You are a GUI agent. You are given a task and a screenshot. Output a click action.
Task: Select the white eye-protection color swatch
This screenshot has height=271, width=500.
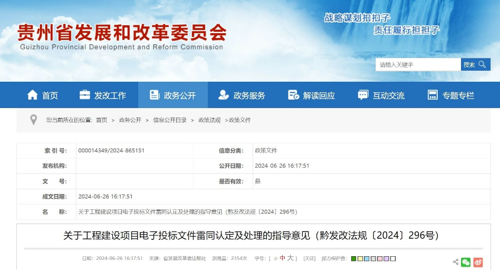pos(393,259)
